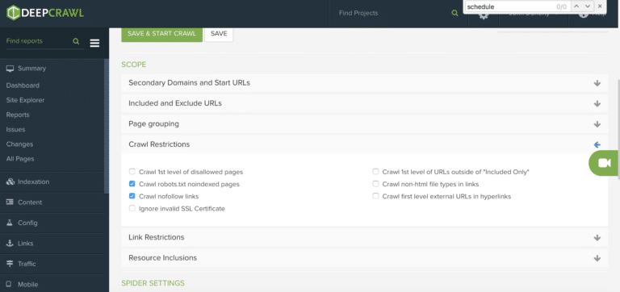Click the DeepCrawl logo
Viewport: 620px width, 292px height.
(45, 13)
